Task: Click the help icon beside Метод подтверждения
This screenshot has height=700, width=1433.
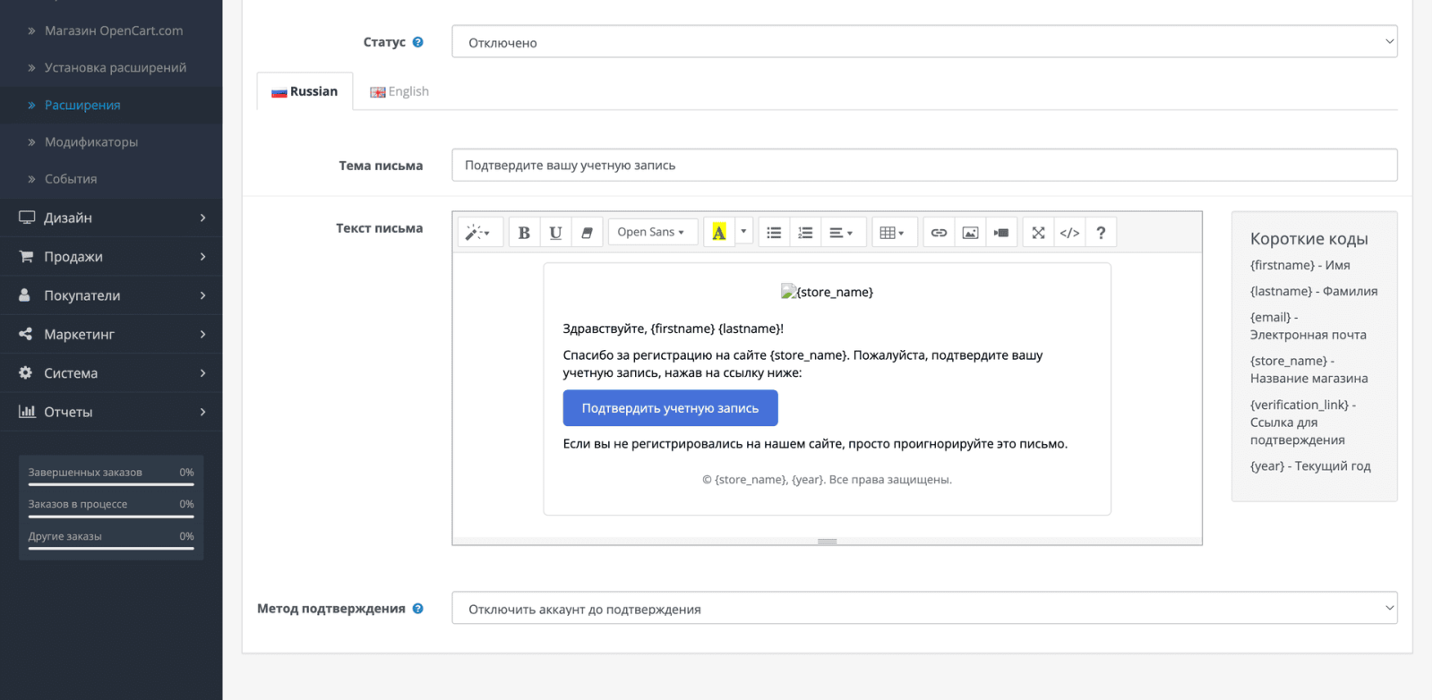Action: pos(417,609)
